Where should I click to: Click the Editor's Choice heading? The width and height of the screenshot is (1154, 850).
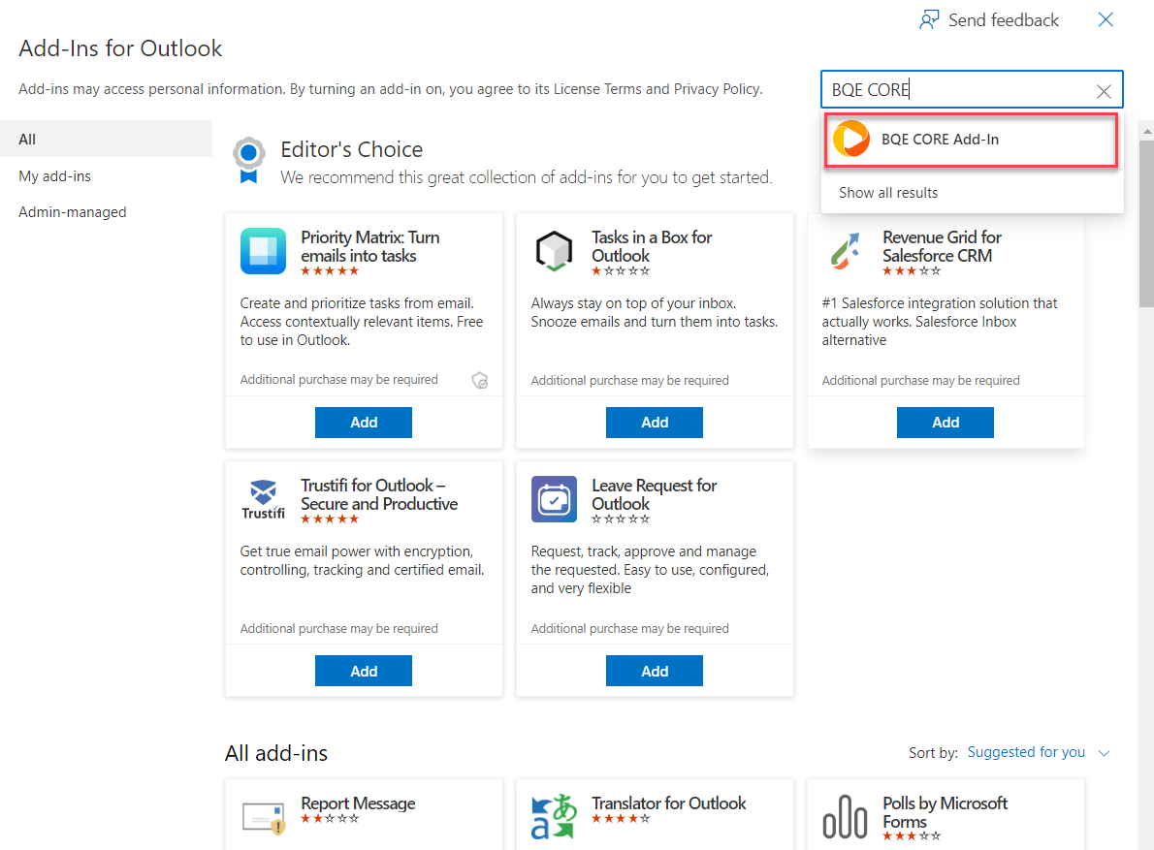352,149
